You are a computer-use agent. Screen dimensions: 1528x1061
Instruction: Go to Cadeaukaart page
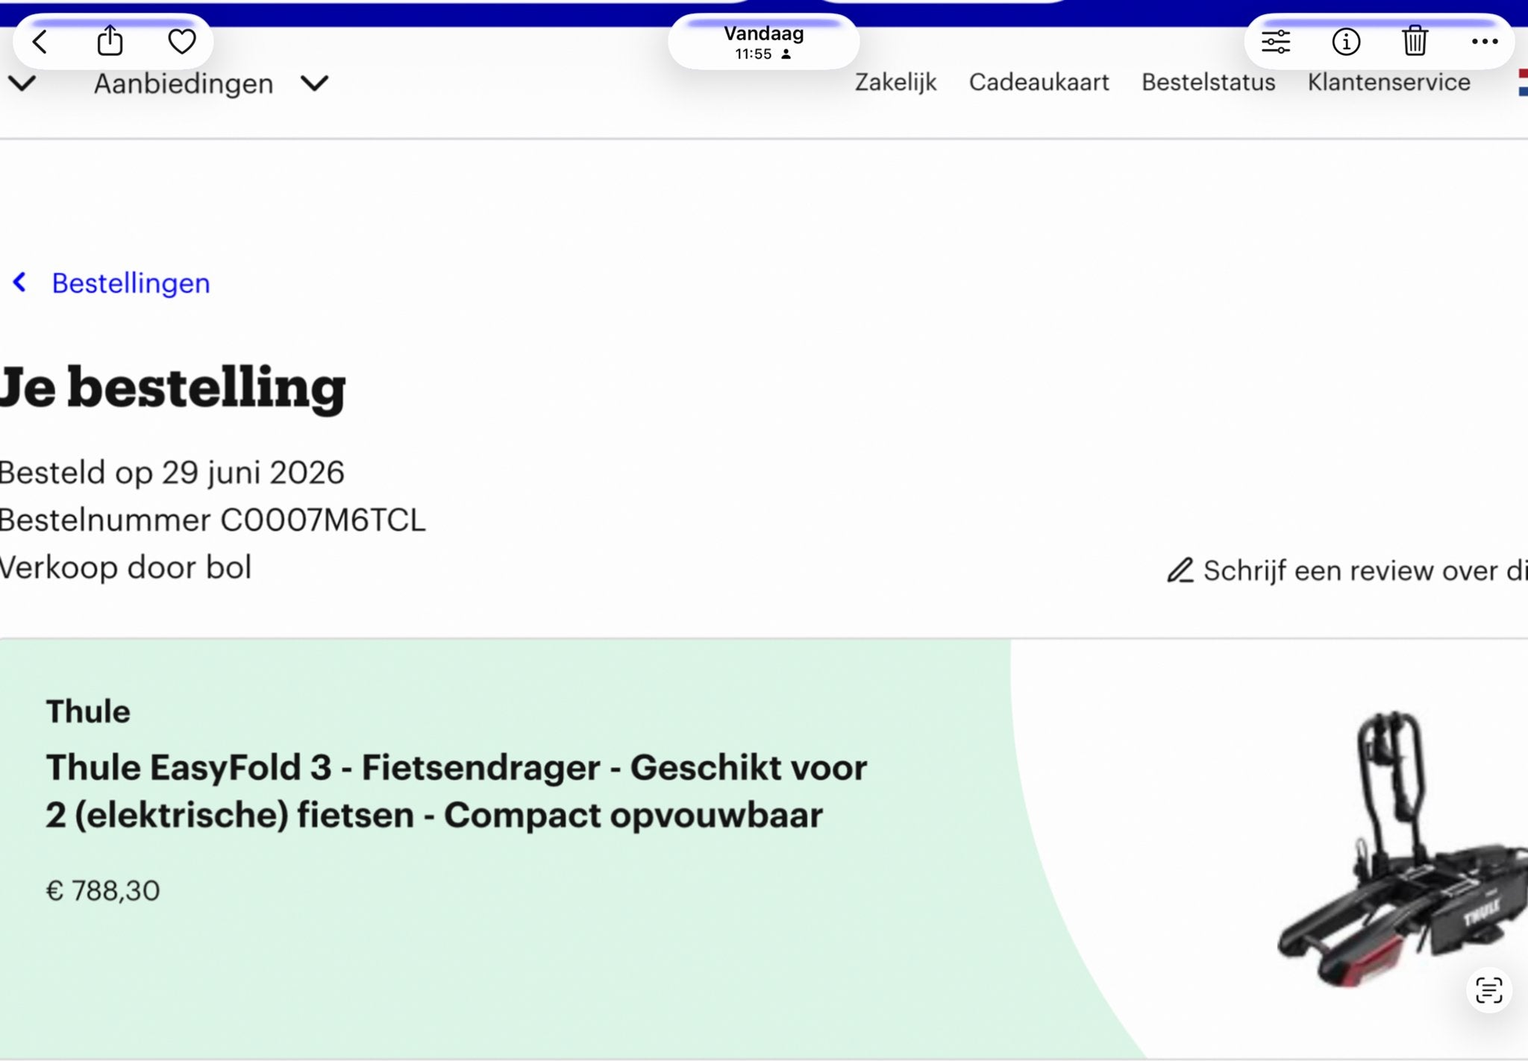[x=1039, y=82]
